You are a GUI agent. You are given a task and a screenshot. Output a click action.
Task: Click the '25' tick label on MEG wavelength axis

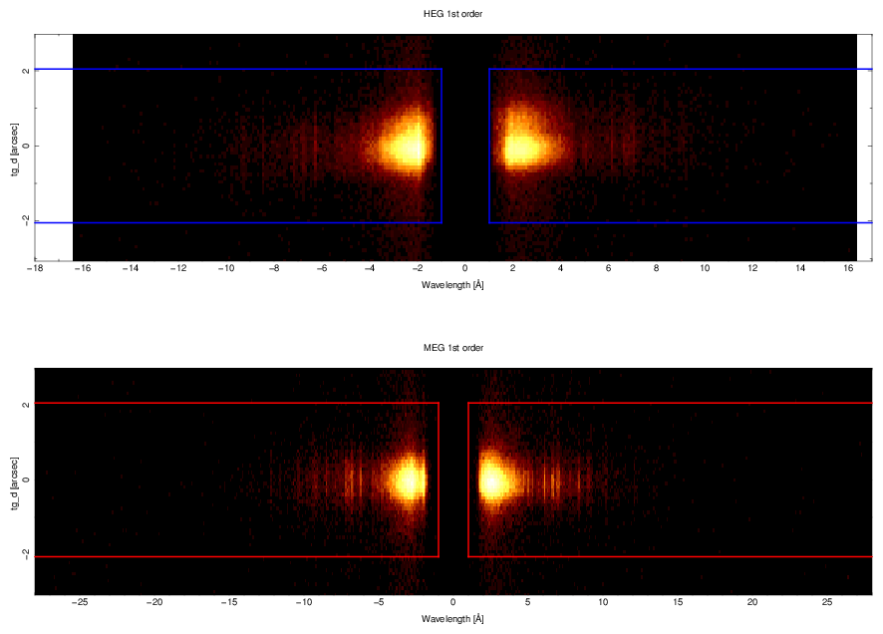click(826, 602)
